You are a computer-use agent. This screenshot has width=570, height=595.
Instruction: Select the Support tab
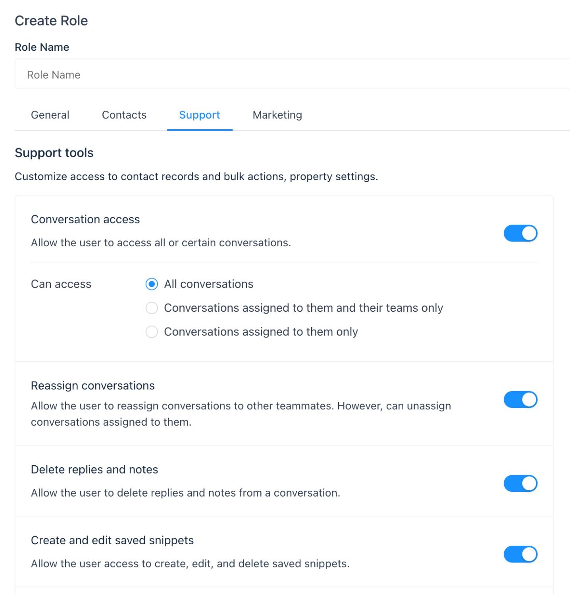(x=200, y=115)
